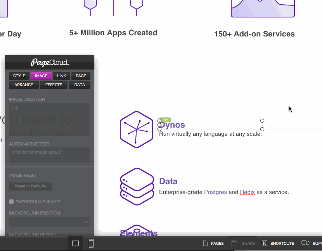Click the Alternative Text field
The width and height of the screenshot is (322, 251).
click(50, 155)
